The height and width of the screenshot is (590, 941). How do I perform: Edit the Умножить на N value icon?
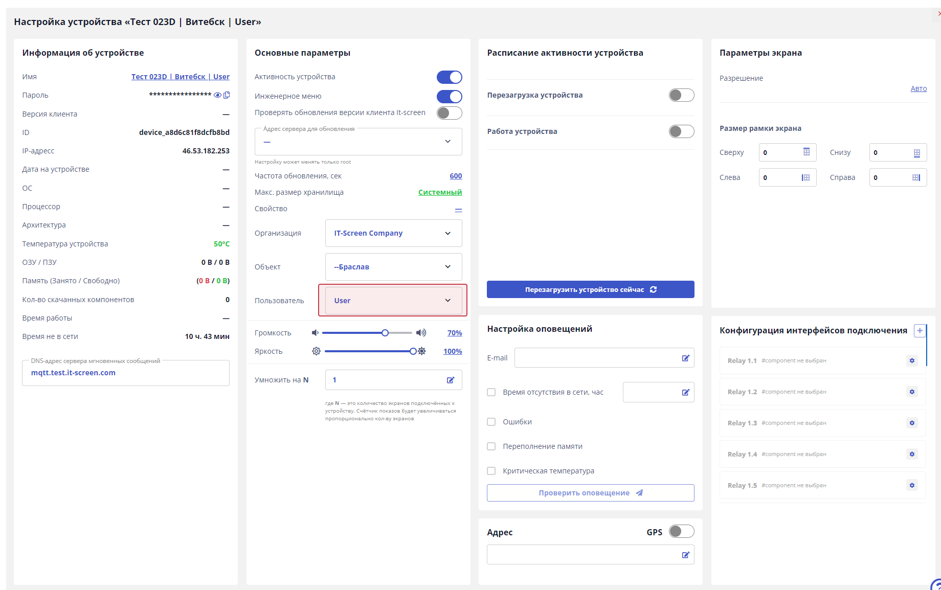click(x=451, y=380)
